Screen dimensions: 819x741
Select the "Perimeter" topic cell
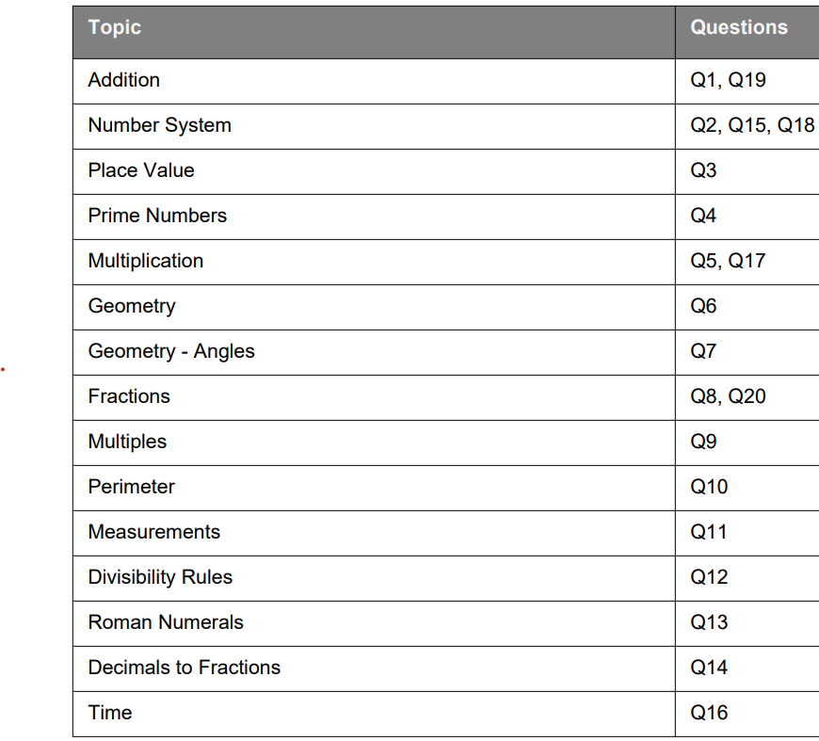[131, 487]
